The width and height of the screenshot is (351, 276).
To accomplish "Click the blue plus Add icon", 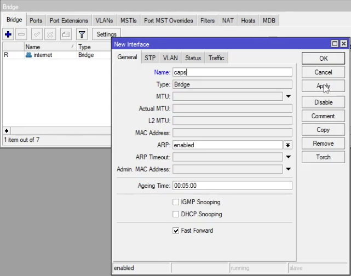I will coord(8,34).
